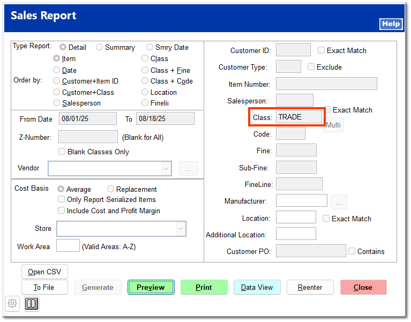Order by Customer+Item ID
This screenshot has width=411, height=322.
(56, 81)
